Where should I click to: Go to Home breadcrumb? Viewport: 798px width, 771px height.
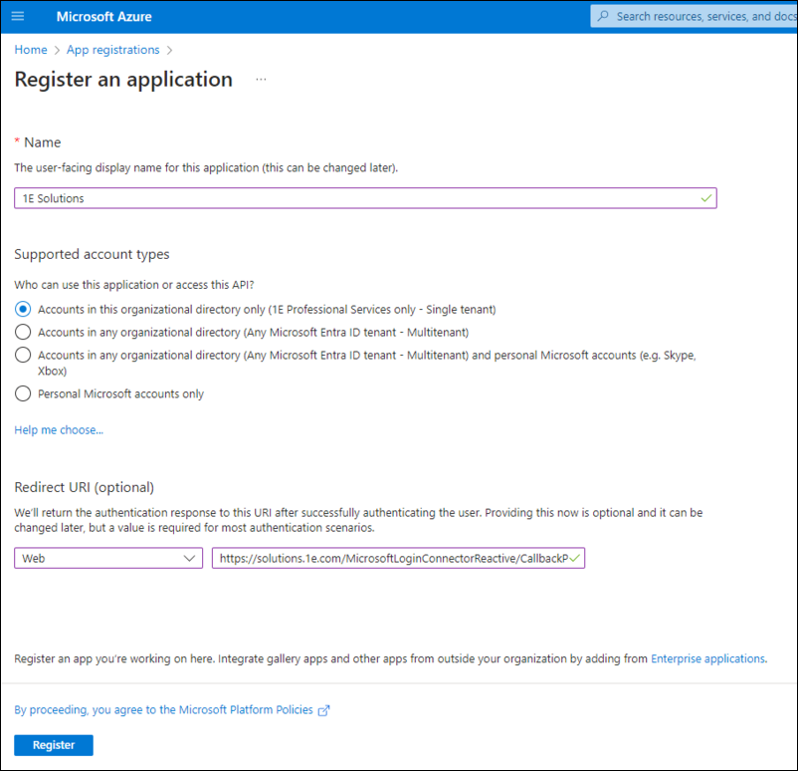point(31,50)
